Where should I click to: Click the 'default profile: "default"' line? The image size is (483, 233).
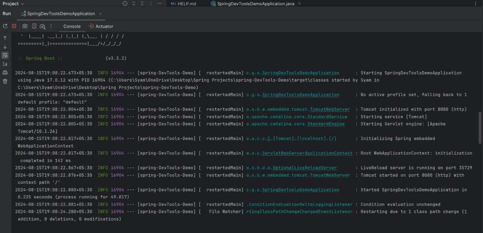point(52,102)
